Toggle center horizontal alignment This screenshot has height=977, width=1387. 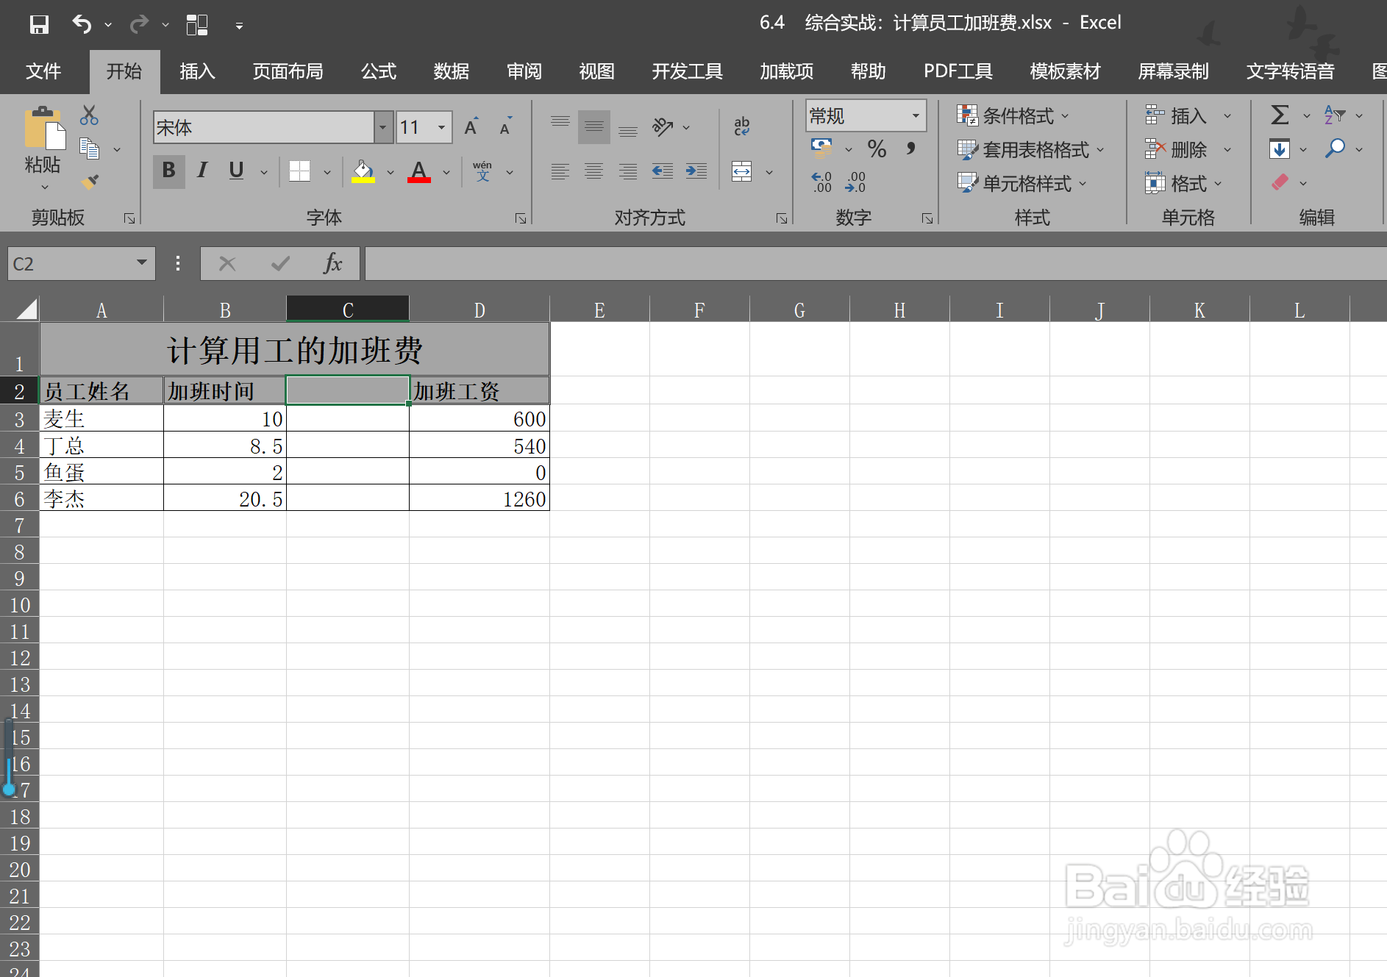click(x=593, y=171)
